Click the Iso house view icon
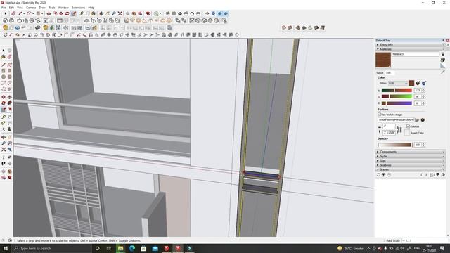The image size is (450, 253). coord(167,13)
